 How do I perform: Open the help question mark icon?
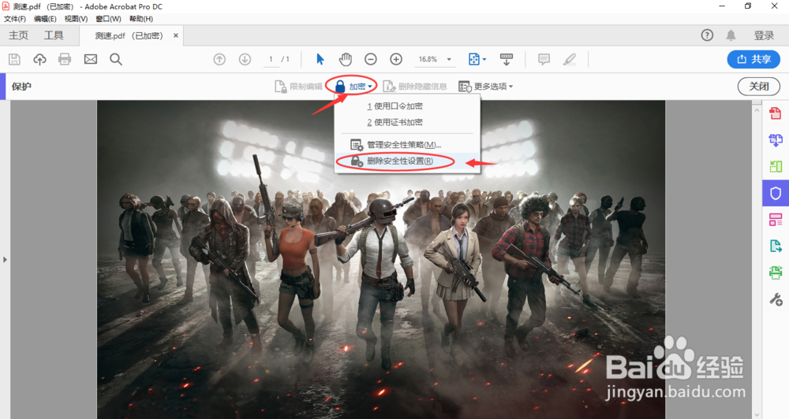point(707,35)
